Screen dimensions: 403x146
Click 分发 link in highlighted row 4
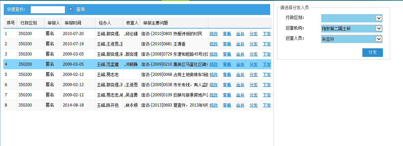pos(253,64)
